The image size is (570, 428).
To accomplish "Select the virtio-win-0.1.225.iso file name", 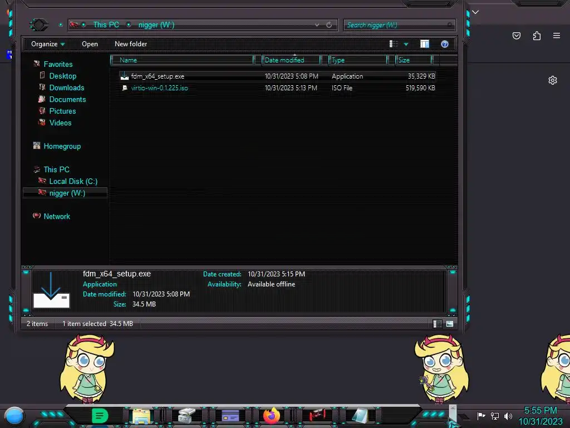I will [x=160, y=87].
